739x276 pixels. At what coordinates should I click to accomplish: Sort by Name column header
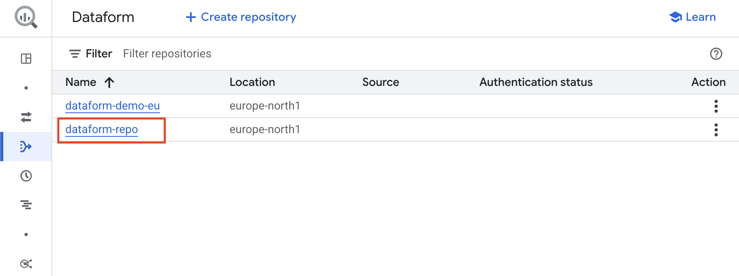coord(81,82)
